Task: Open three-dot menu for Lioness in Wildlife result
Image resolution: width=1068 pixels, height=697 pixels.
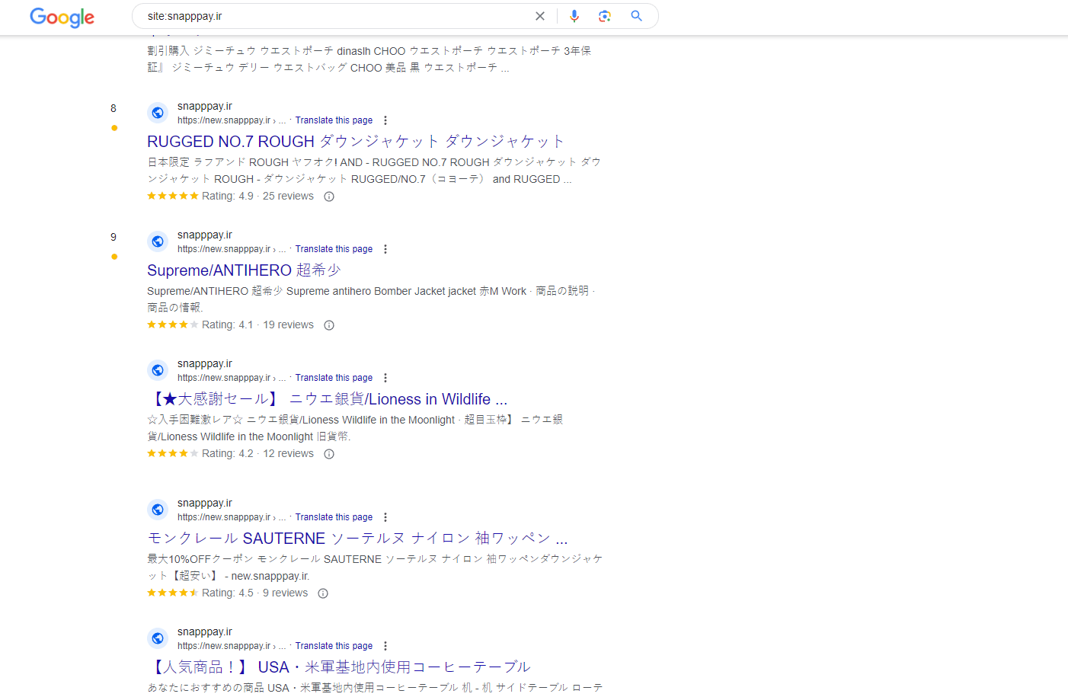Action: 385,378
